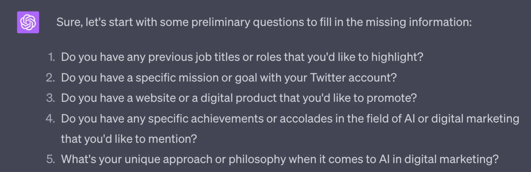This screenshot has width=531, height=172.
Task: Click the question about unique approach or philosophy
Action: (279, 159)
